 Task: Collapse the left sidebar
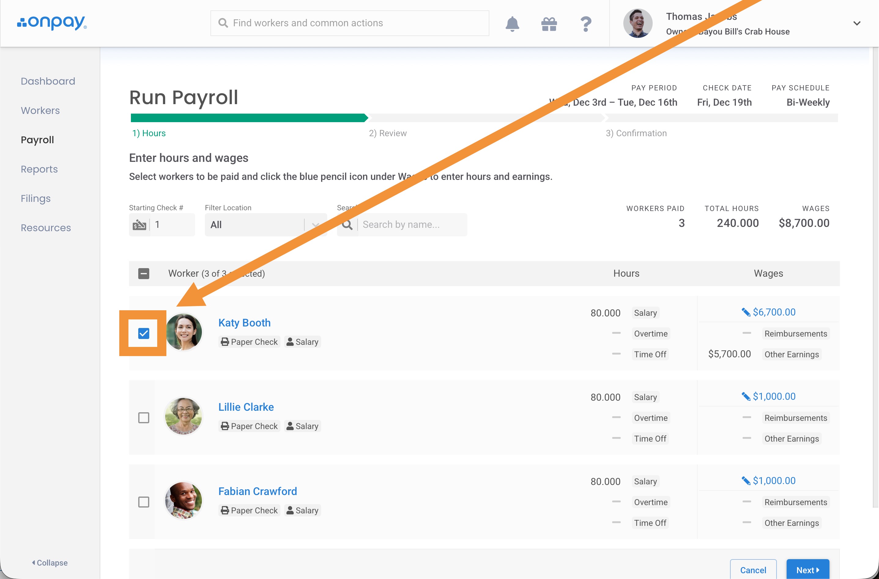pos(50,563)
